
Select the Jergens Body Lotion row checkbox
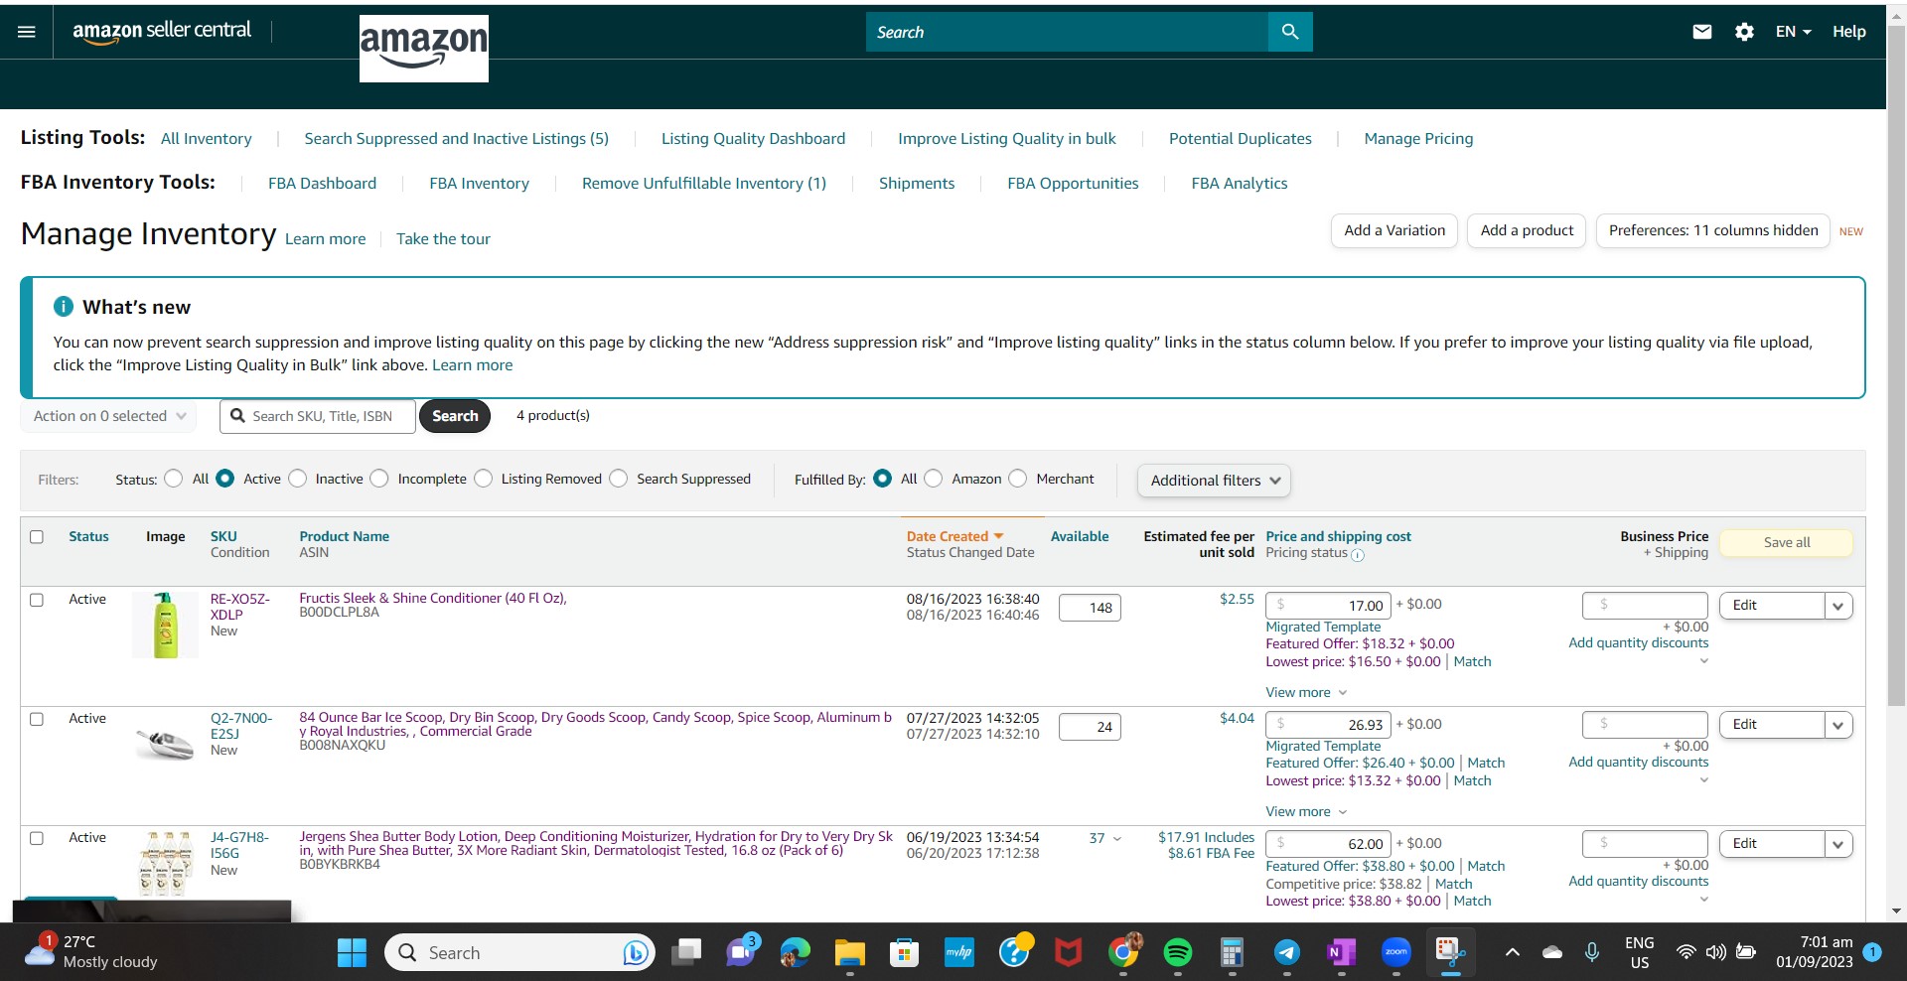pyautogui.click(x=37, y=838)
